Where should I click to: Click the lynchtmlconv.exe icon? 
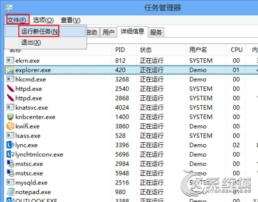point(10,154)
